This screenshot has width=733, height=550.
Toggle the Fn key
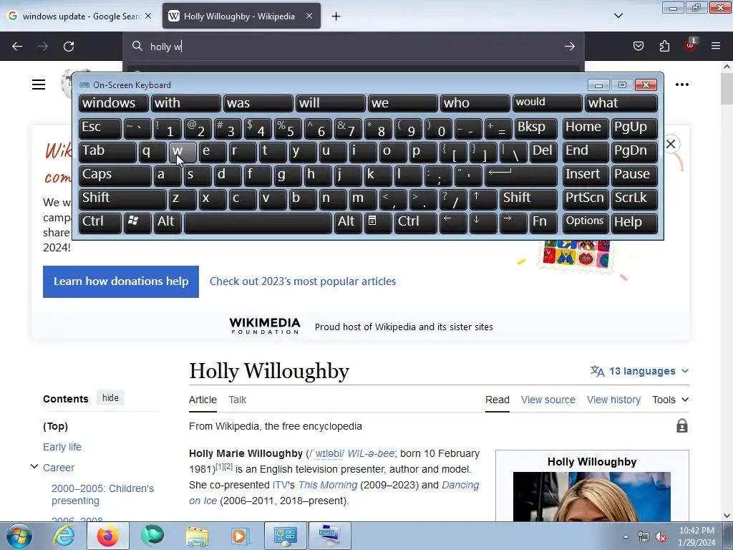click(x=543, y=222)
